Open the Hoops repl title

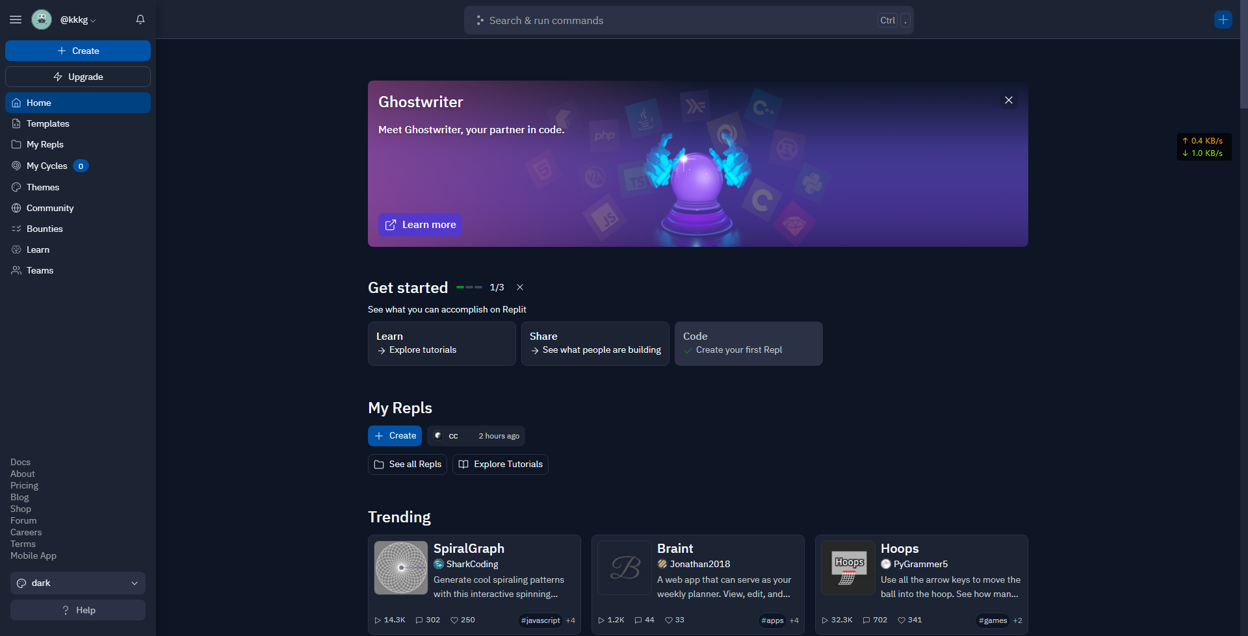click(x=900, y=549)
